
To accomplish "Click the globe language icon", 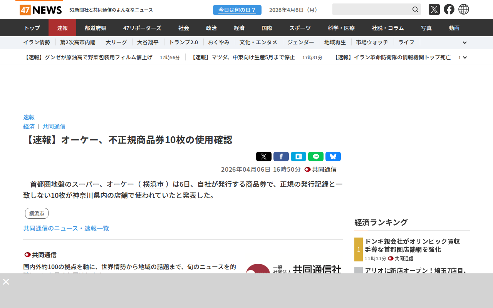I will (464, 9).
